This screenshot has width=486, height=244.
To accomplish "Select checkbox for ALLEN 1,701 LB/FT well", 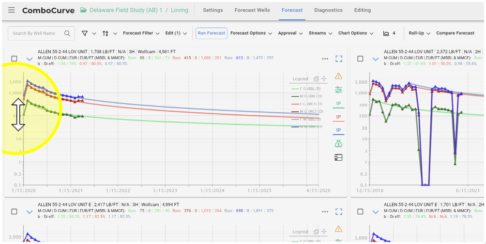I will 360,212.
